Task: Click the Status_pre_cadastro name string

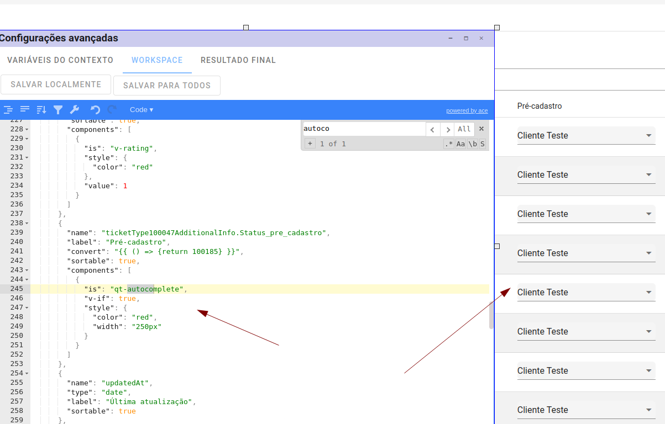Action: [x=213, y=232]
